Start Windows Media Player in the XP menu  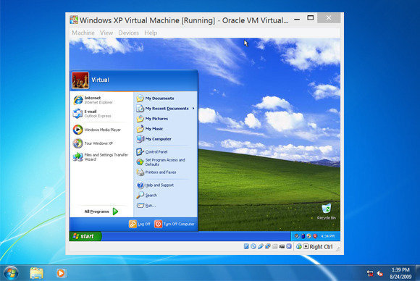(x=97, y=130)
